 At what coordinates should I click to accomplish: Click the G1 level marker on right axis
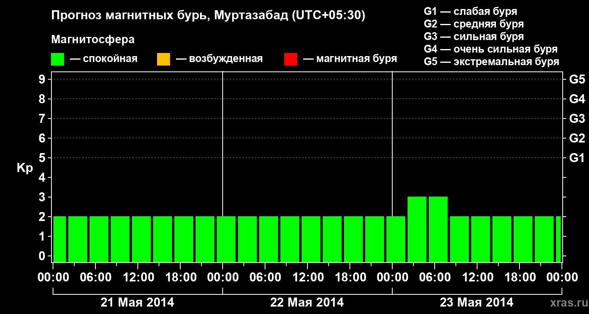(x=577, y=158)
